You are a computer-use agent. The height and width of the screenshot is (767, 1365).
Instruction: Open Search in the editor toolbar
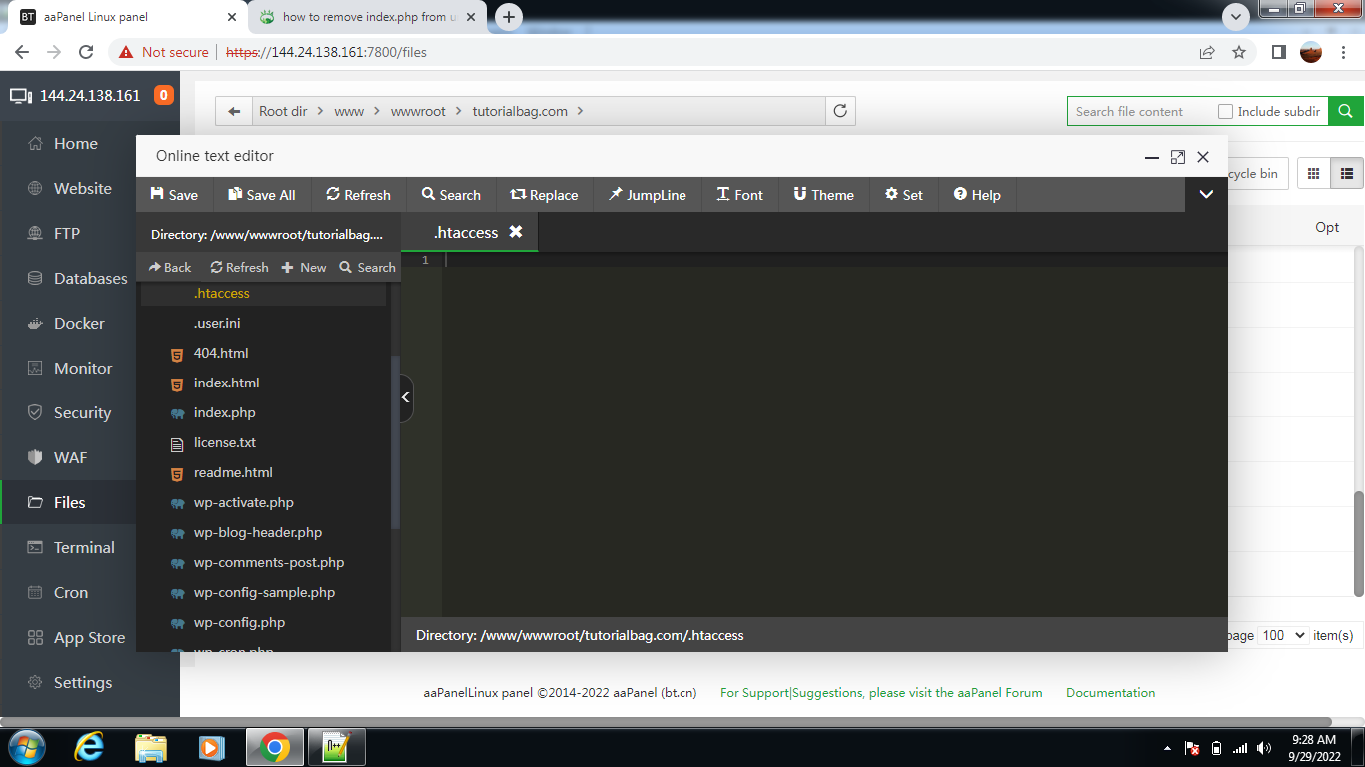pyautogui.click(x=451, y=195)
